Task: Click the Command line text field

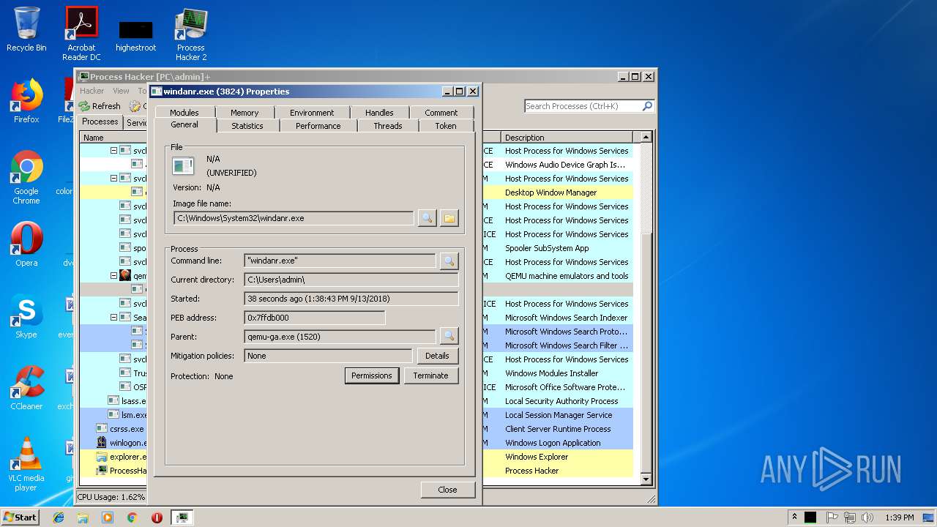Action: (340, 261)
